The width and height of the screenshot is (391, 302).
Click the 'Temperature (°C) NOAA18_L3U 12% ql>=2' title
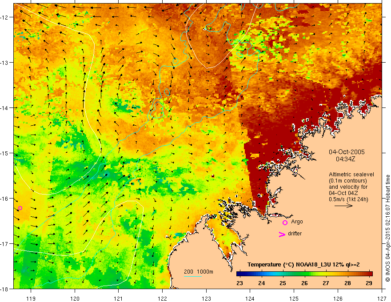pos(303,265)
